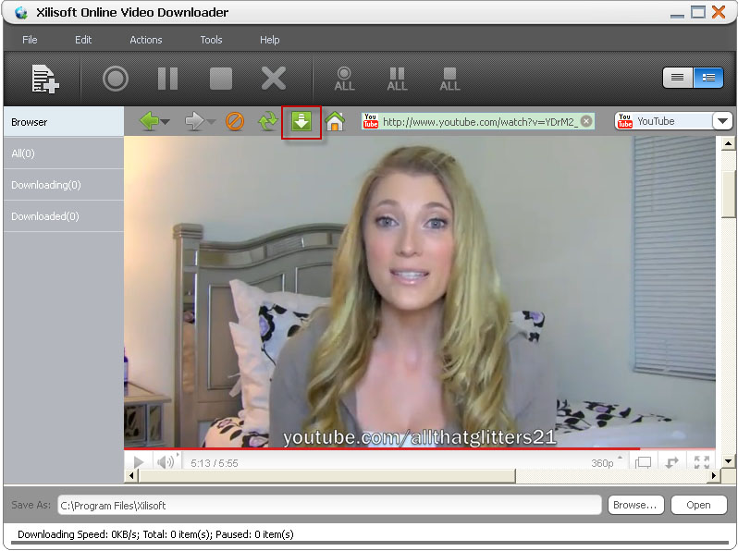The width and height of the screenshot is (738, 551).
Task: Enter fullscreen video mode
Action: tap(701, 462)
